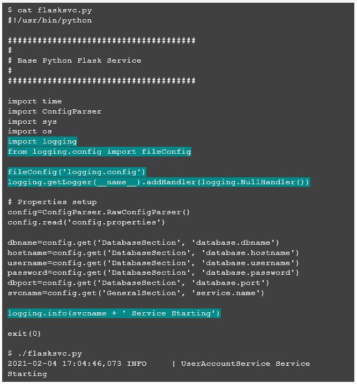Click the RawConfigParser() assignment line
This screenshot has width=357, height=384.
coord(99,212)
